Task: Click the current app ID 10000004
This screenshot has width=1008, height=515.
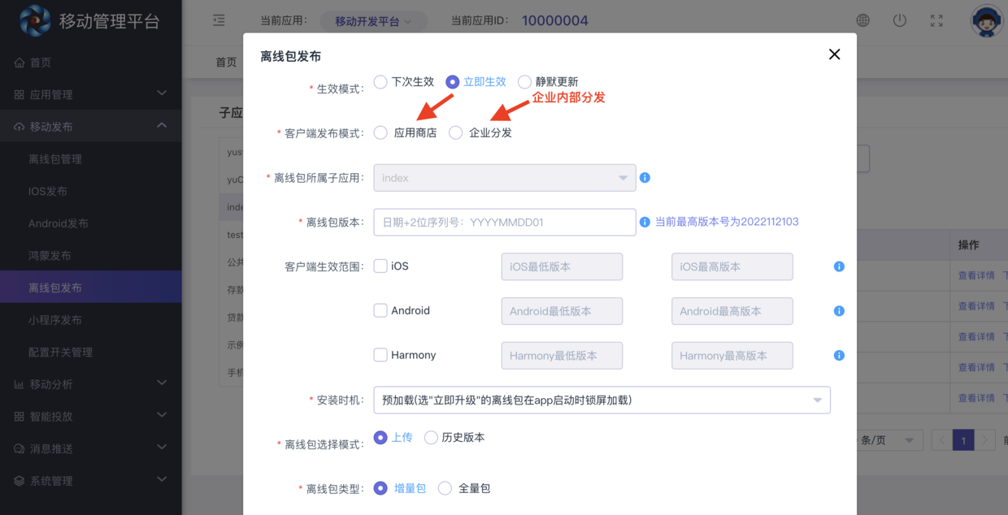Action: pyautogui.click(x=555, y=20)
